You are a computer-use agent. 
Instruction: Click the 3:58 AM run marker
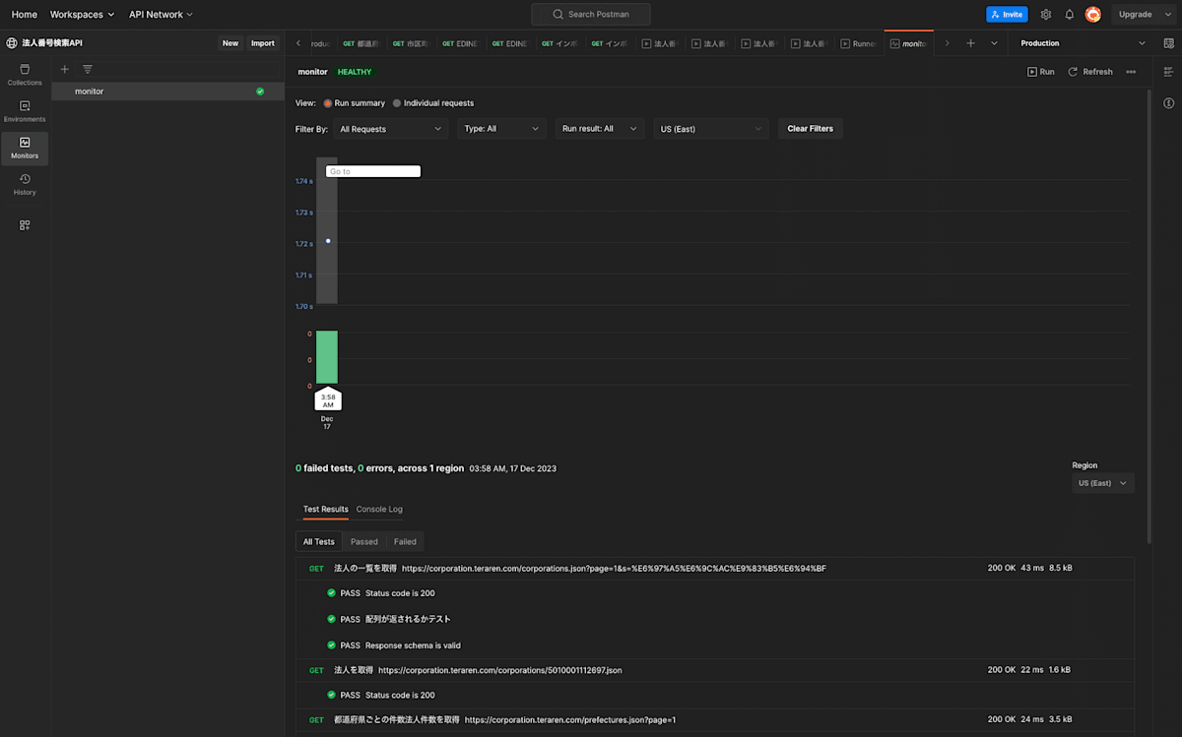point(328,400)
